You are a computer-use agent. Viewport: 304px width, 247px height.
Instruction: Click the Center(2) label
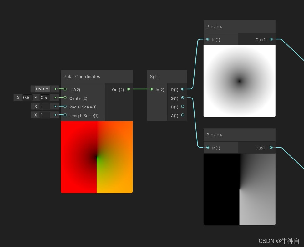[78, 98]
